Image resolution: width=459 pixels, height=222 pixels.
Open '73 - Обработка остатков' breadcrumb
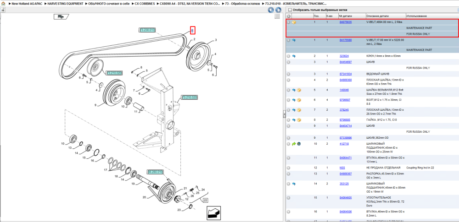click(x=243, y=4)
